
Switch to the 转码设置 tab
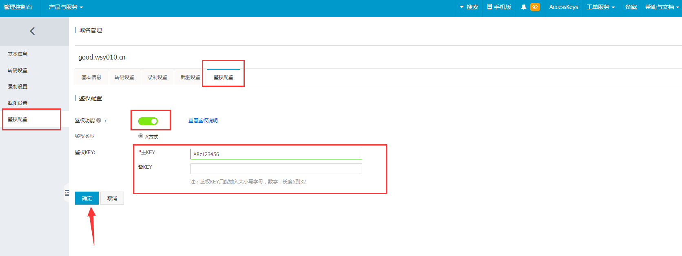(124, 77)
